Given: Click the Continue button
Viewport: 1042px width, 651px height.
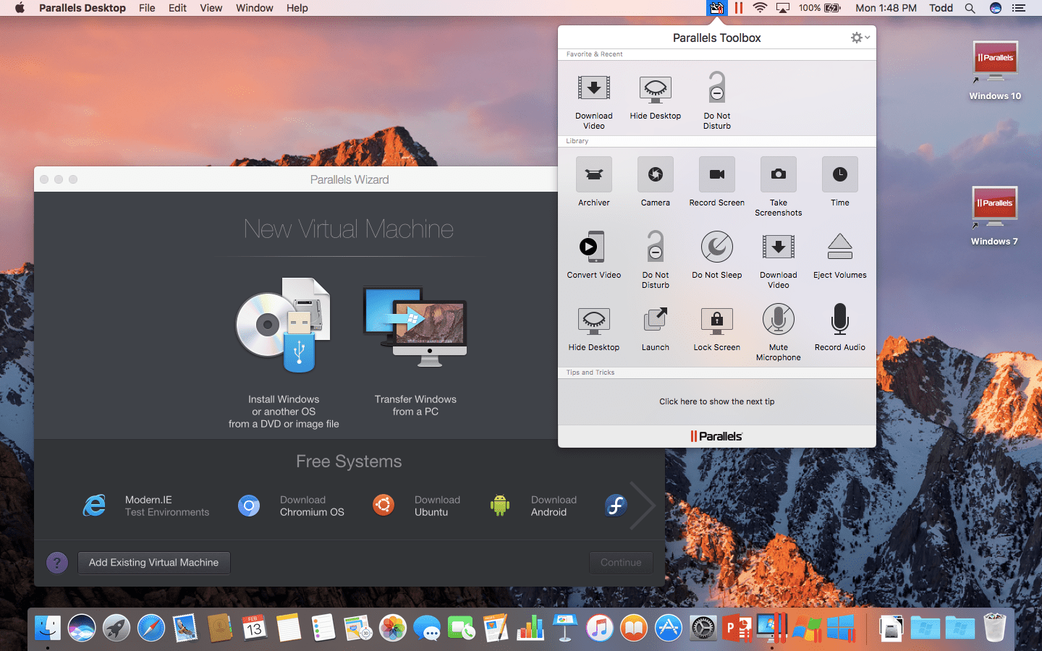Looking at the screenshot, I should [621, 563].
